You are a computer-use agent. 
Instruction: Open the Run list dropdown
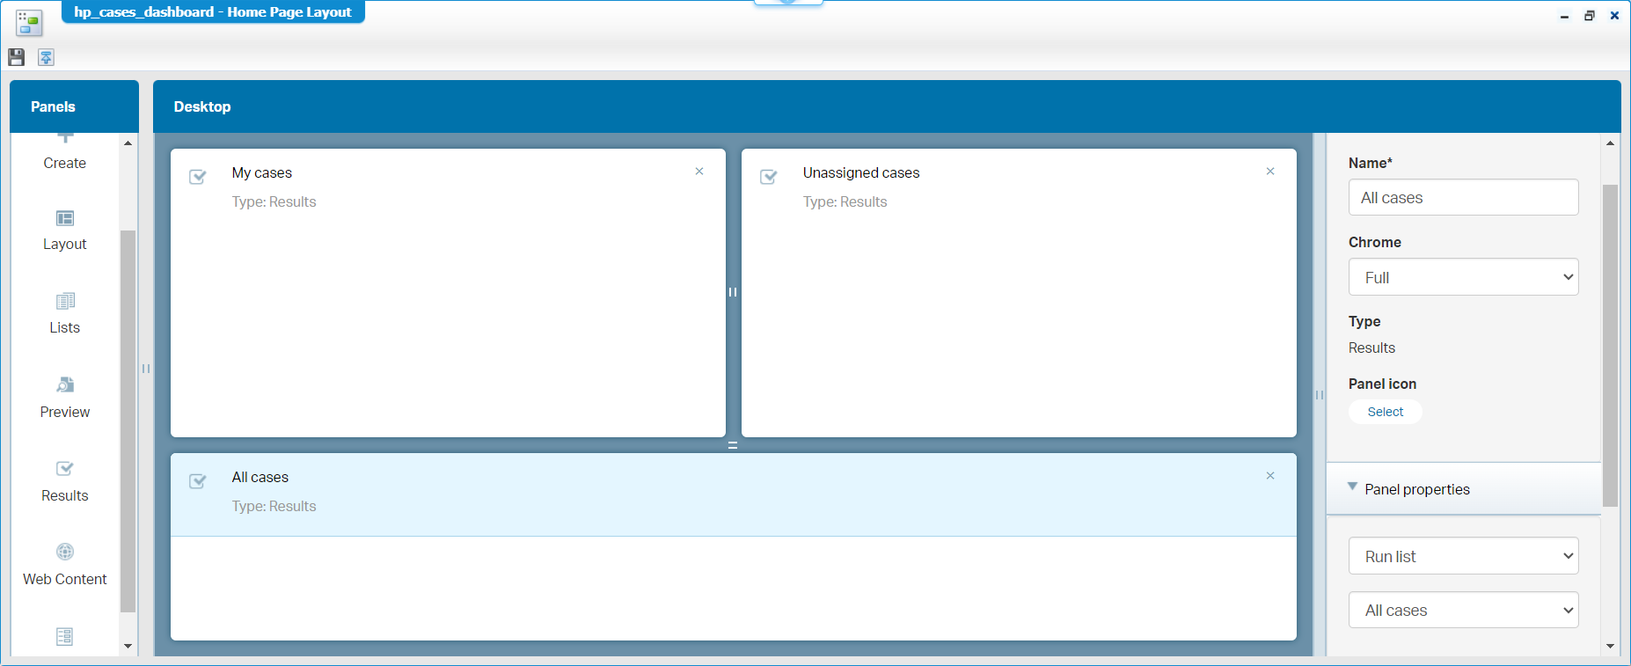point(1463,556)
